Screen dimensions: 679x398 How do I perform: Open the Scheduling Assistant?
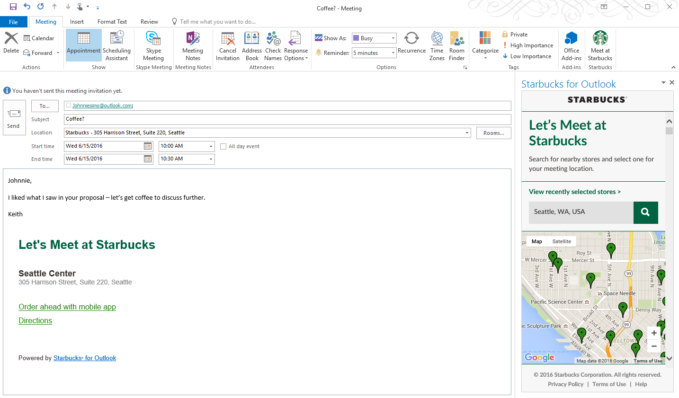point(116,45)
